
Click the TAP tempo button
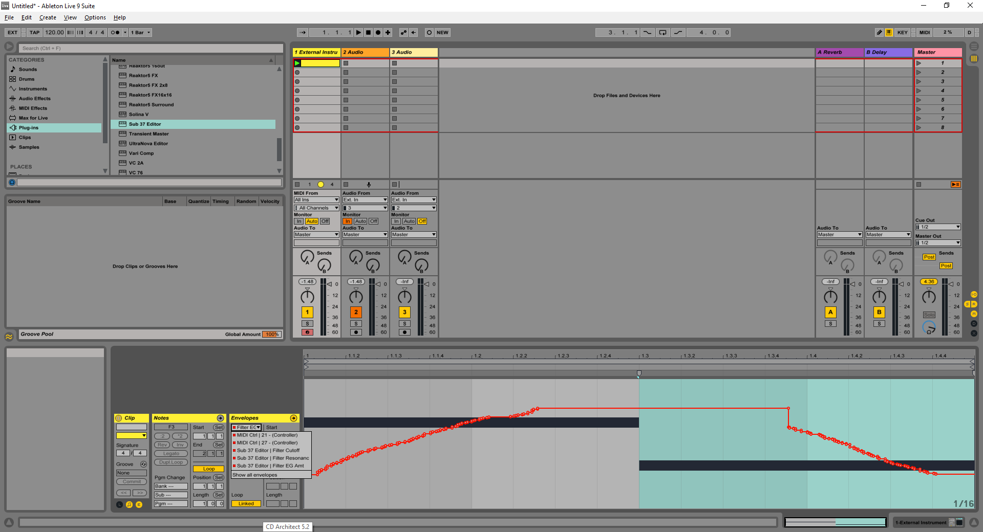click(x=34, y=32)
